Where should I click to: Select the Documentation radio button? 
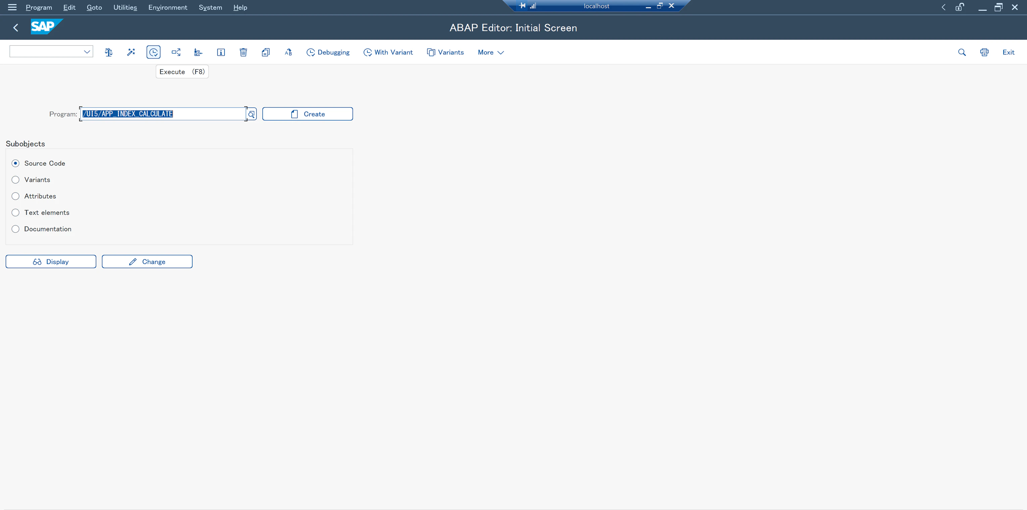coord(15,229)
